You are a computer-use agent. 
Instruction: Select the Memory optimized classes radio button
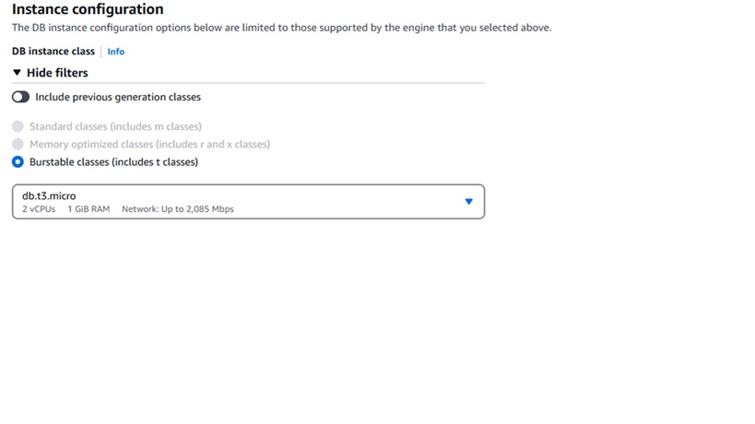click(x=18, y=144)
